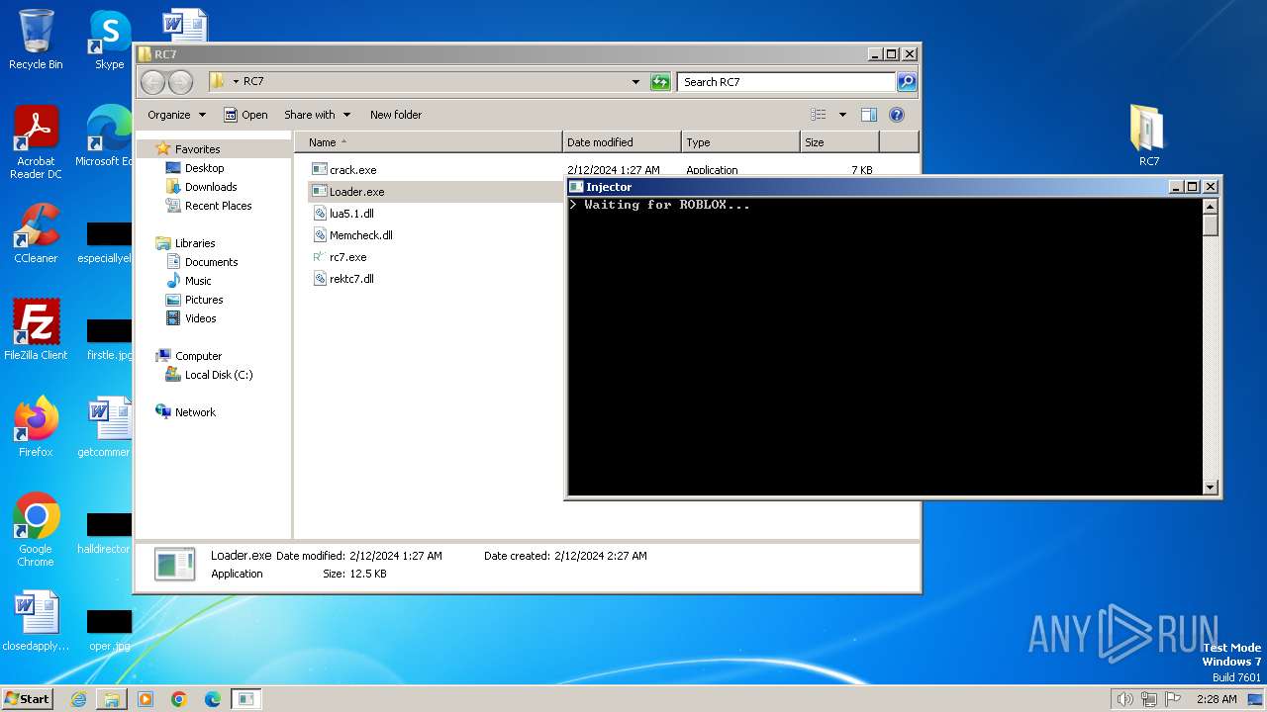Viewport: 1267px width, 712px height.
Task: Open Chrome from the taskbar
Action: click(179, 699)
